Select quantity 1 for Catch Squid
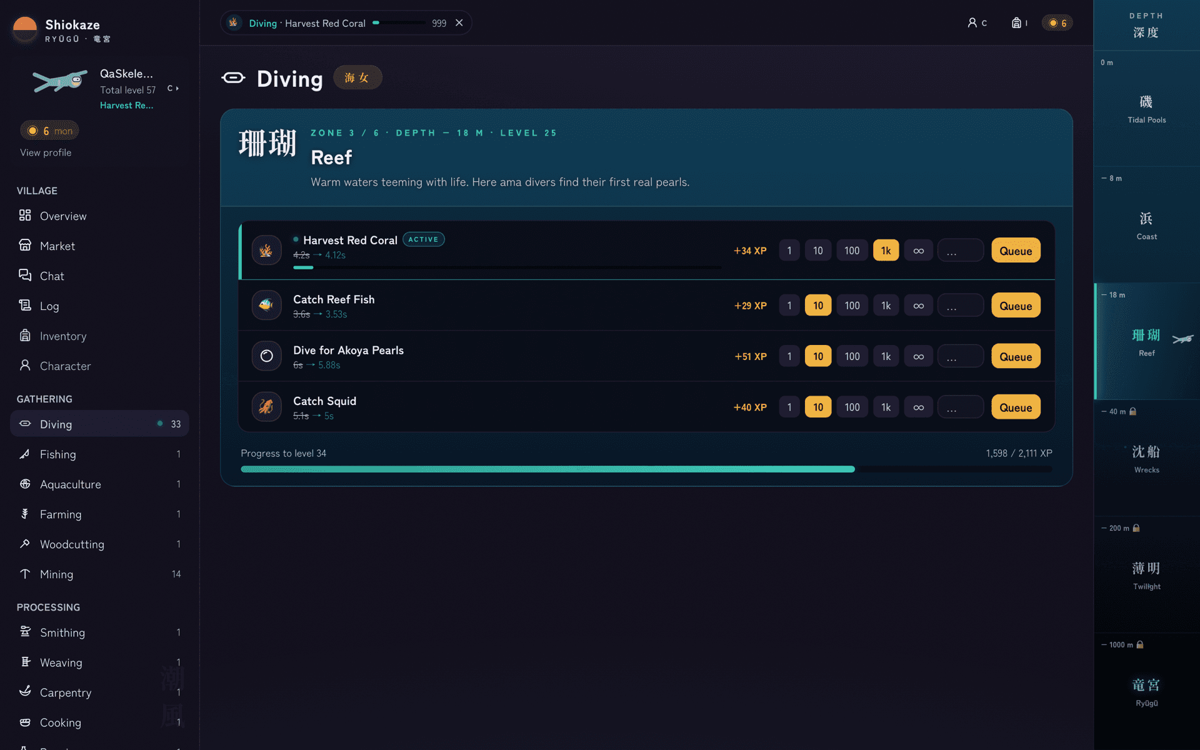 789,407
